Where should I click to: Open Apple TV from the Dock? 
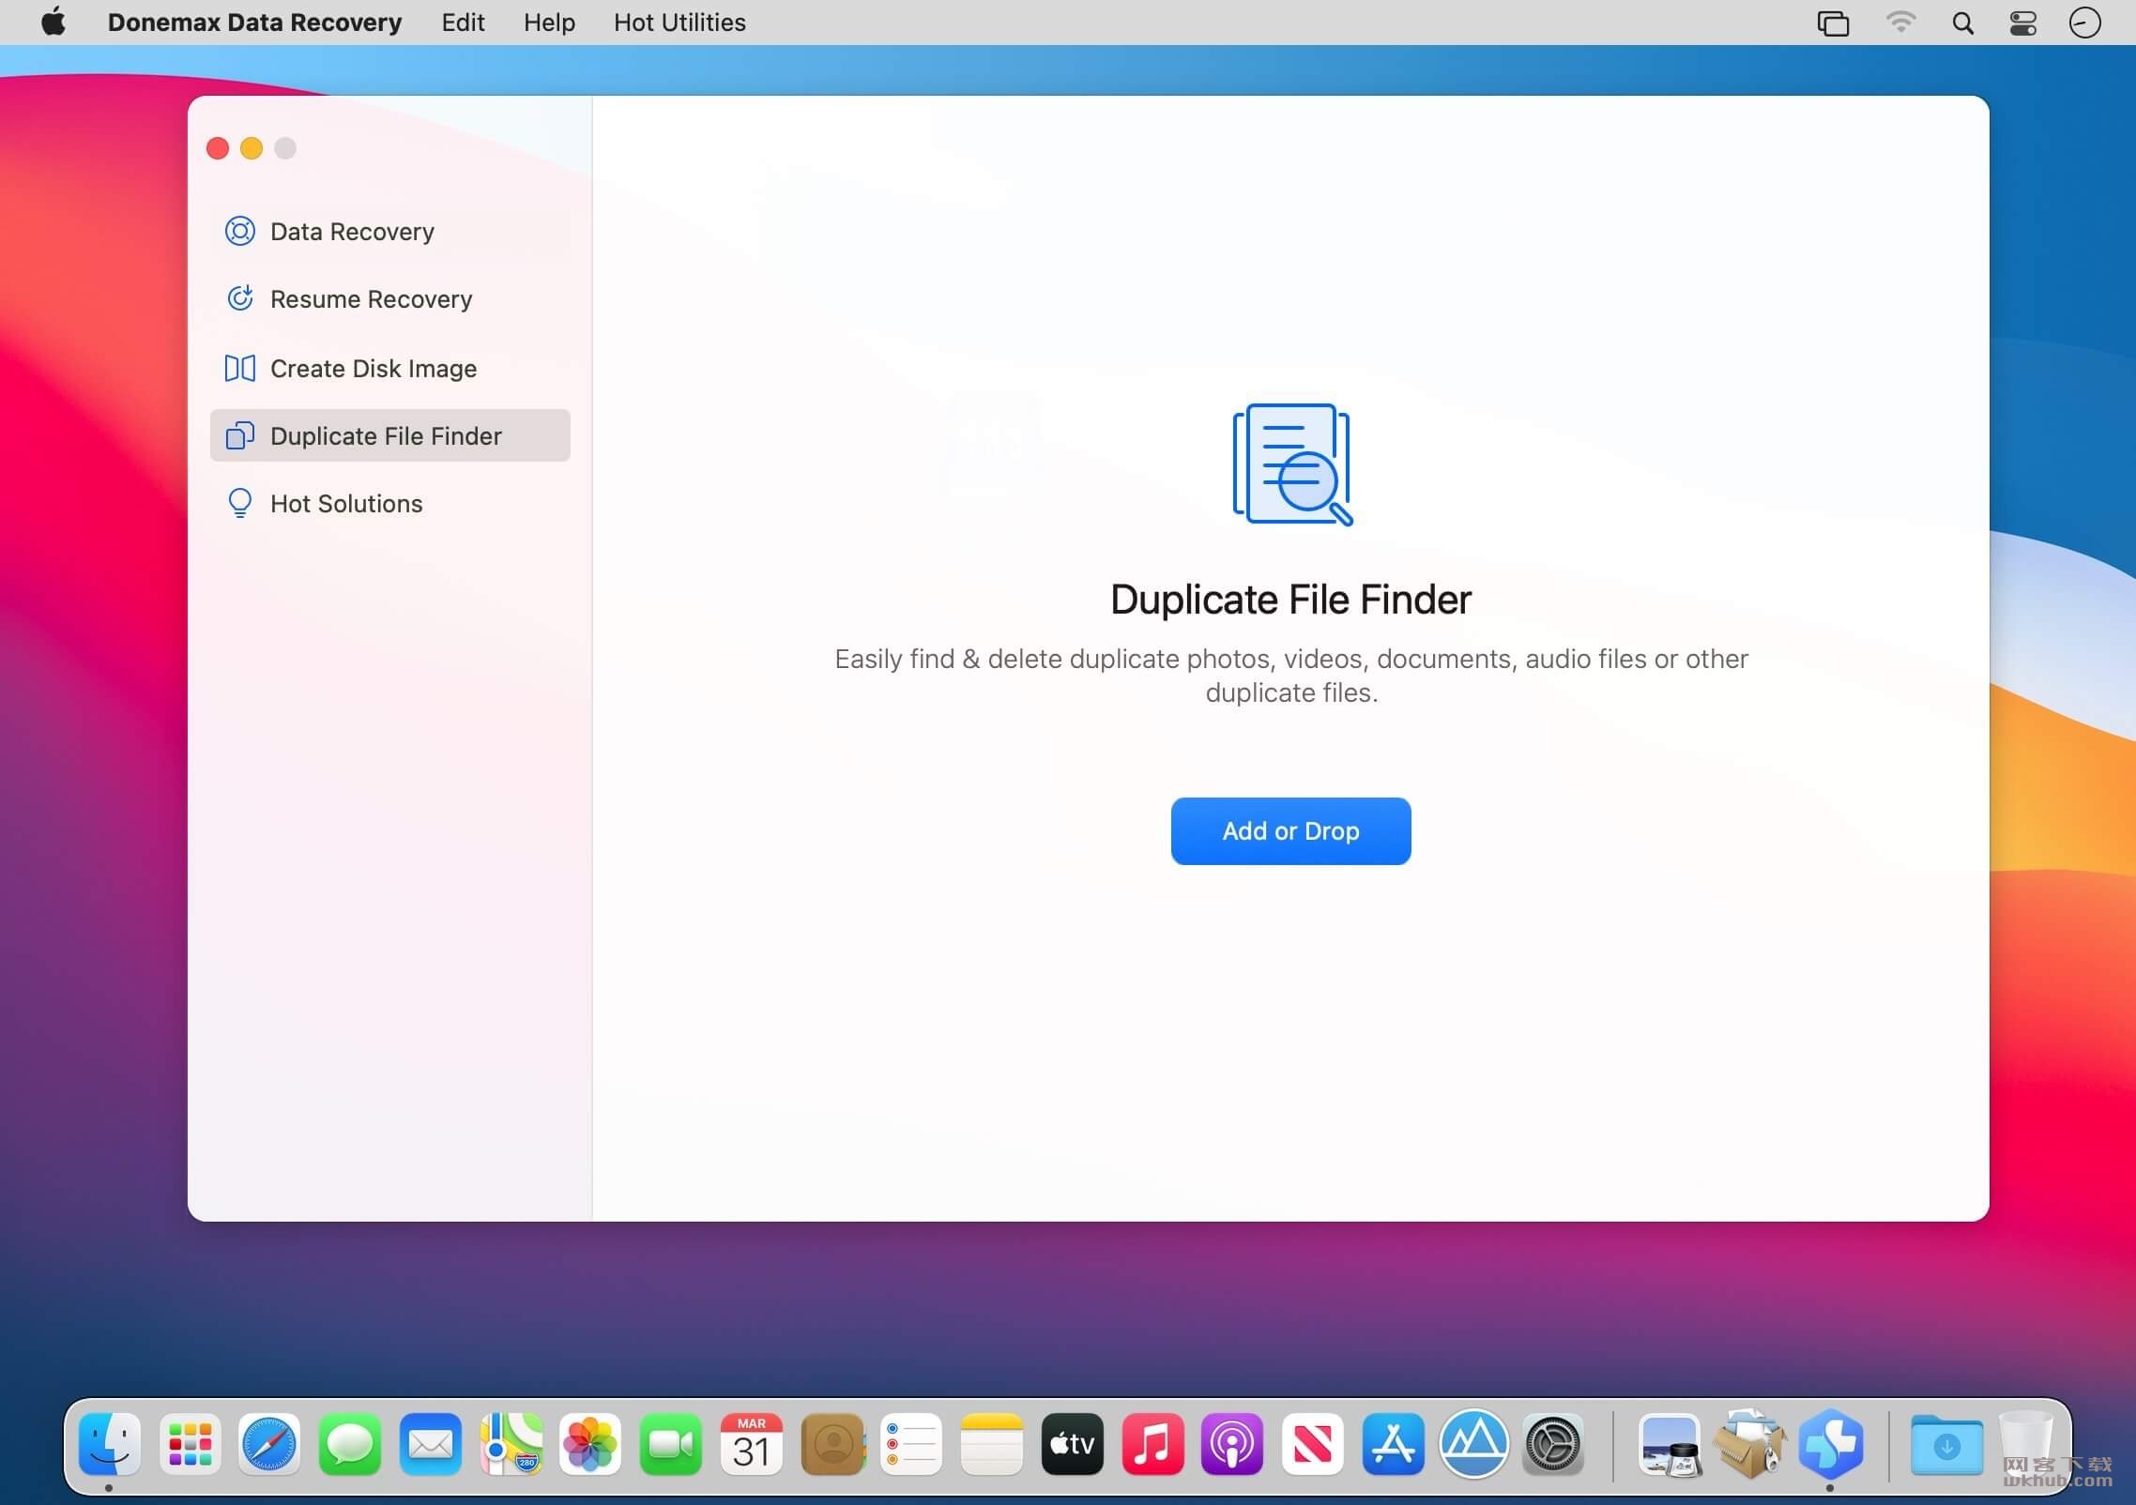click(x=1073, y=1444)
